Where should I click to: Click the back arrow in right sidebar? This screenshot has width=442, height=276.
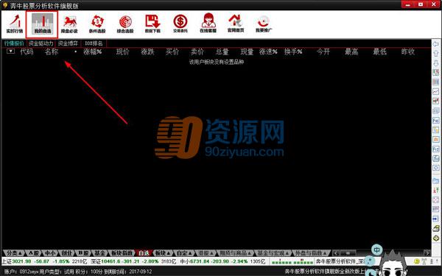(436, 44)
